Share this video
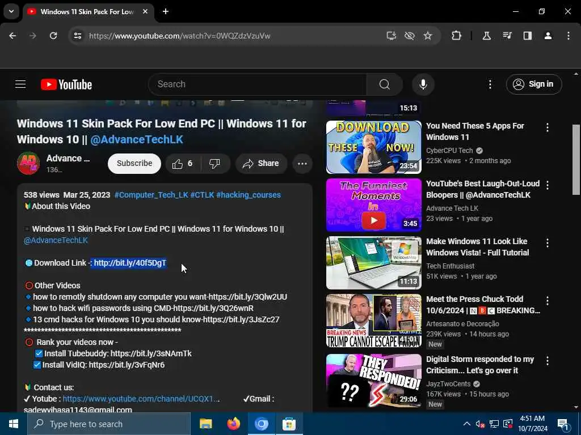The image size is (581, 435). [261, 164]
